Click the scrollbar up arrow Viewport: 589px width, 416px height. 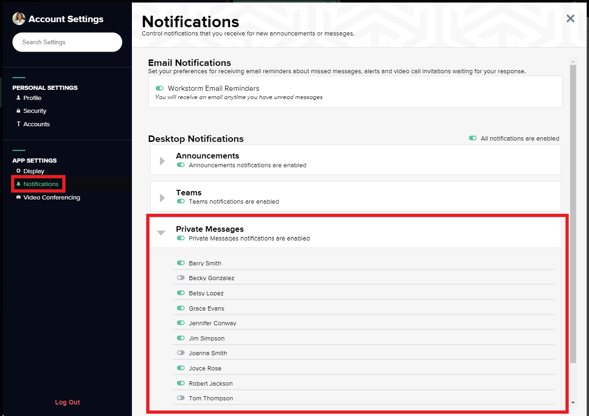(573, 61)
